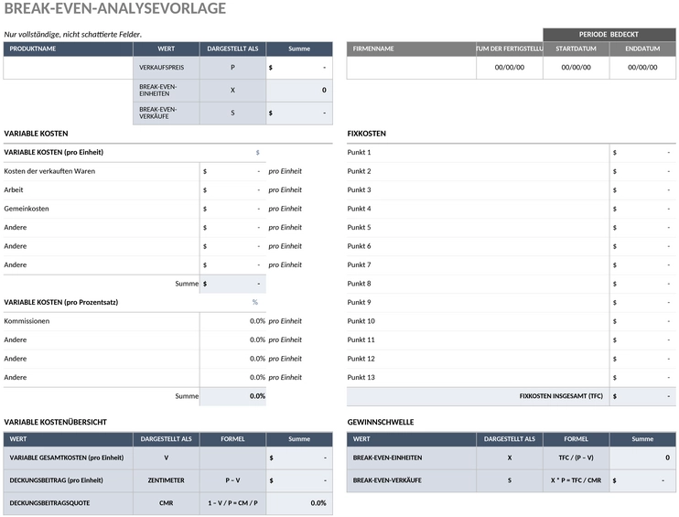The width and height of the screenshot is (679, 517).
Task: Click the GEWINNSCHWELLE section heading
Action: [x=381, y=422]
